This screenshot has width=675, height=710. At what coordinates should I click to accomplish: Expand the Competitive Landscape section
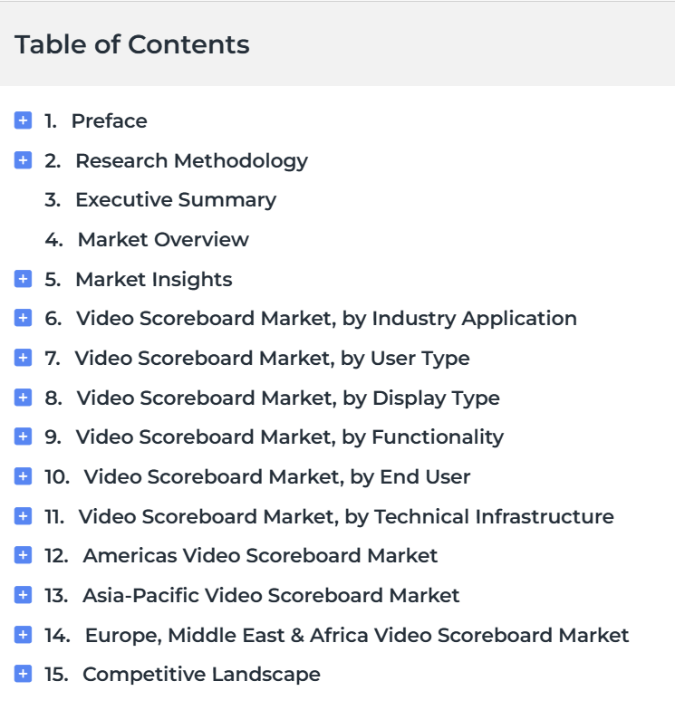(x=24, y=674)
